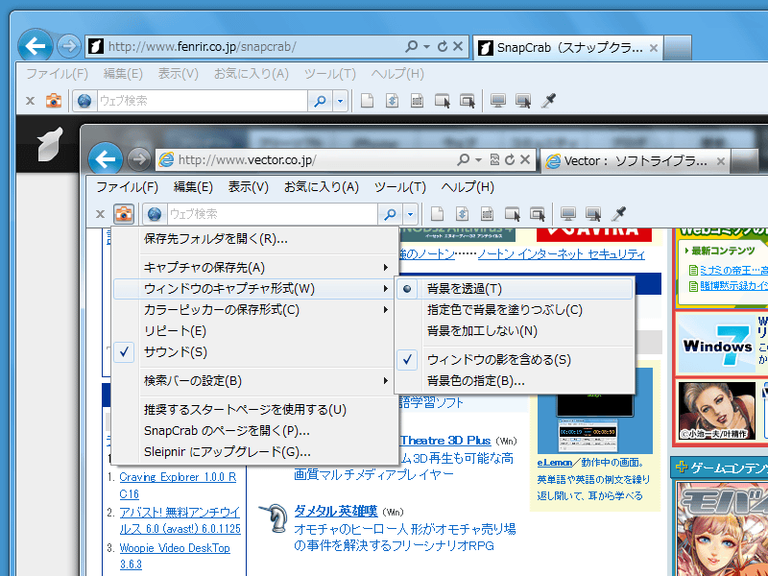Capture desktop monitor icon in back fenrir window

498,101
